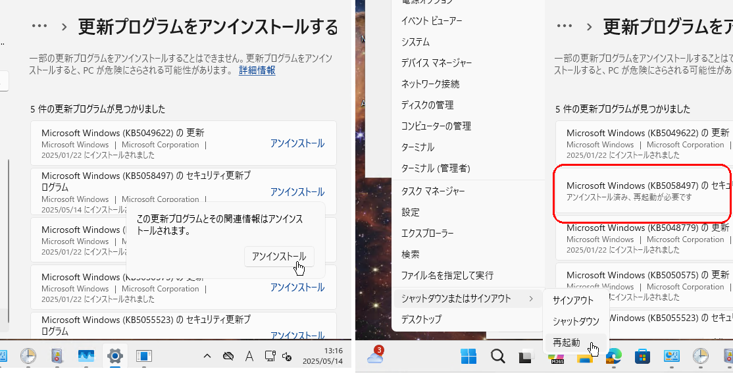Click the KB5048779 row in the right screenshot
The height and width of the screenshot is (375, 733).
[644, 238]
